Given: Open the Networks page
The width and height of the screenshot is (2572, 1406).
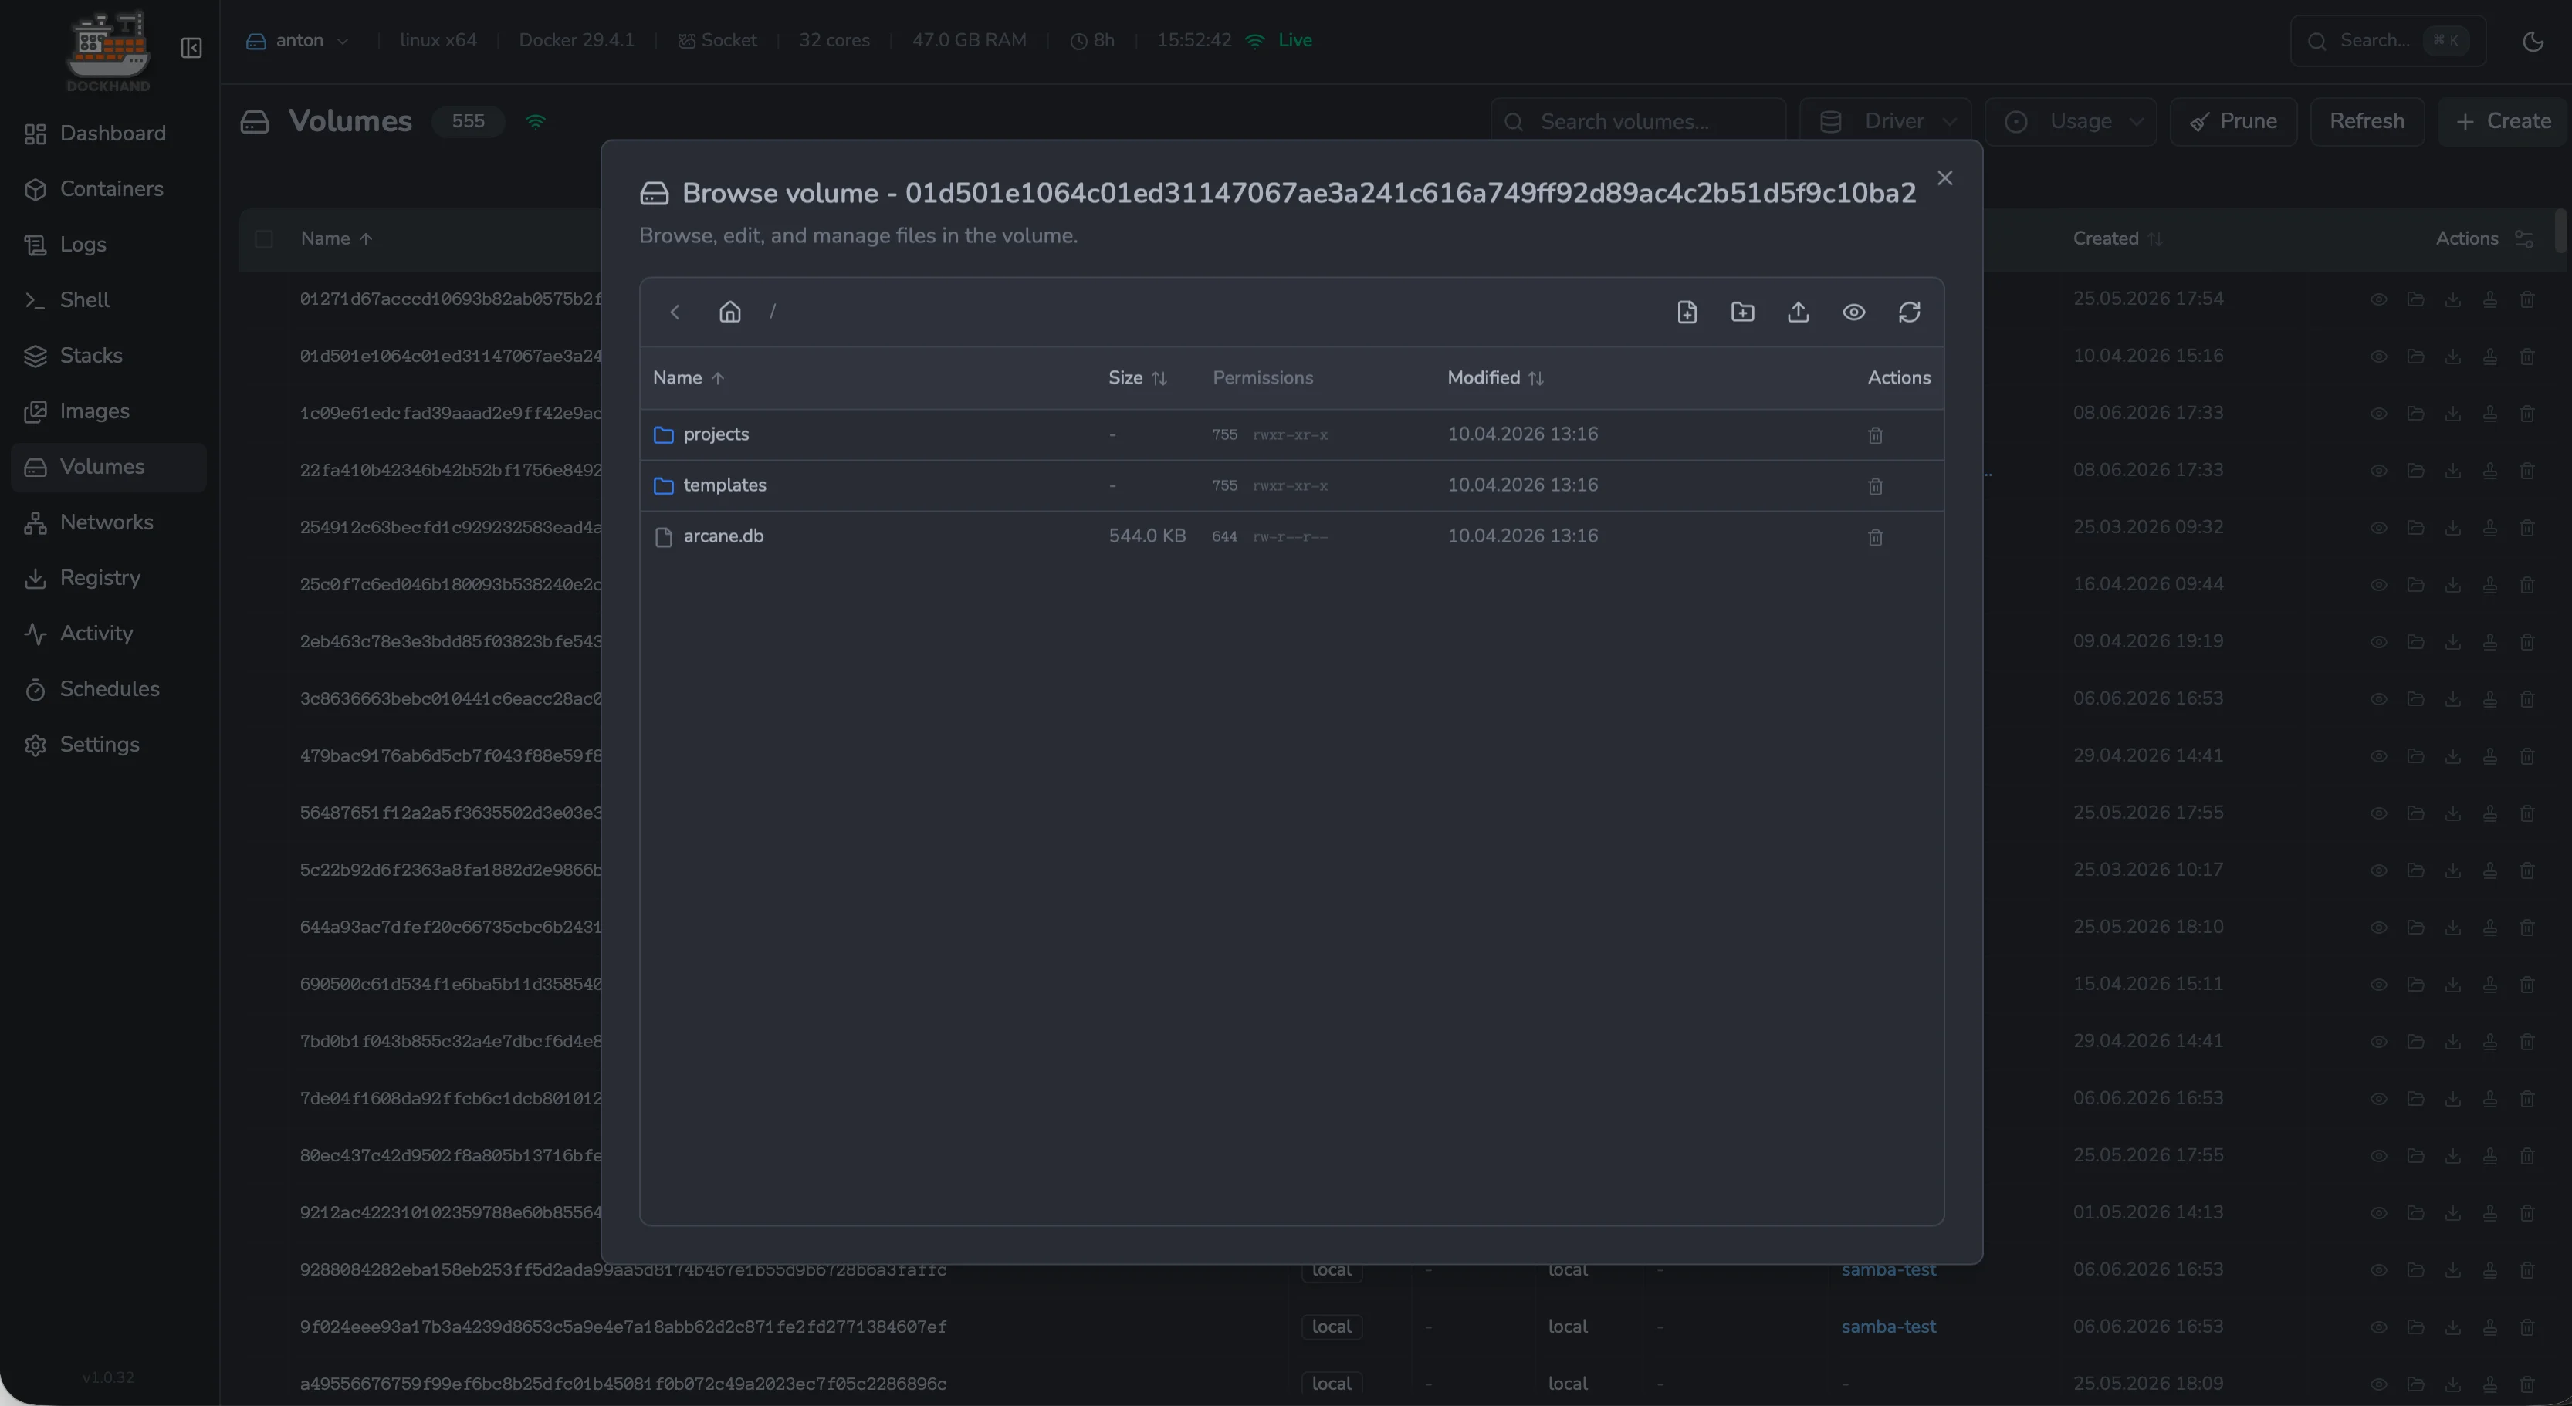Looking at the screenshot, I should [x=108, y=522].
